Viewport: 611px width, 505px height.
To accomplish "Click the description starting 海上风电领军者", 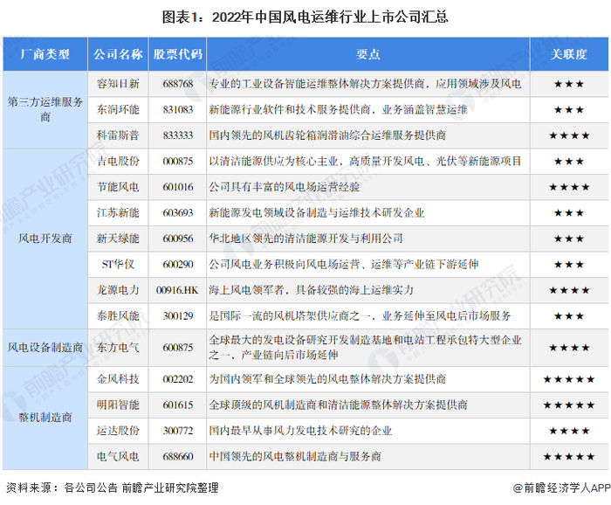I will coord(311,290).
